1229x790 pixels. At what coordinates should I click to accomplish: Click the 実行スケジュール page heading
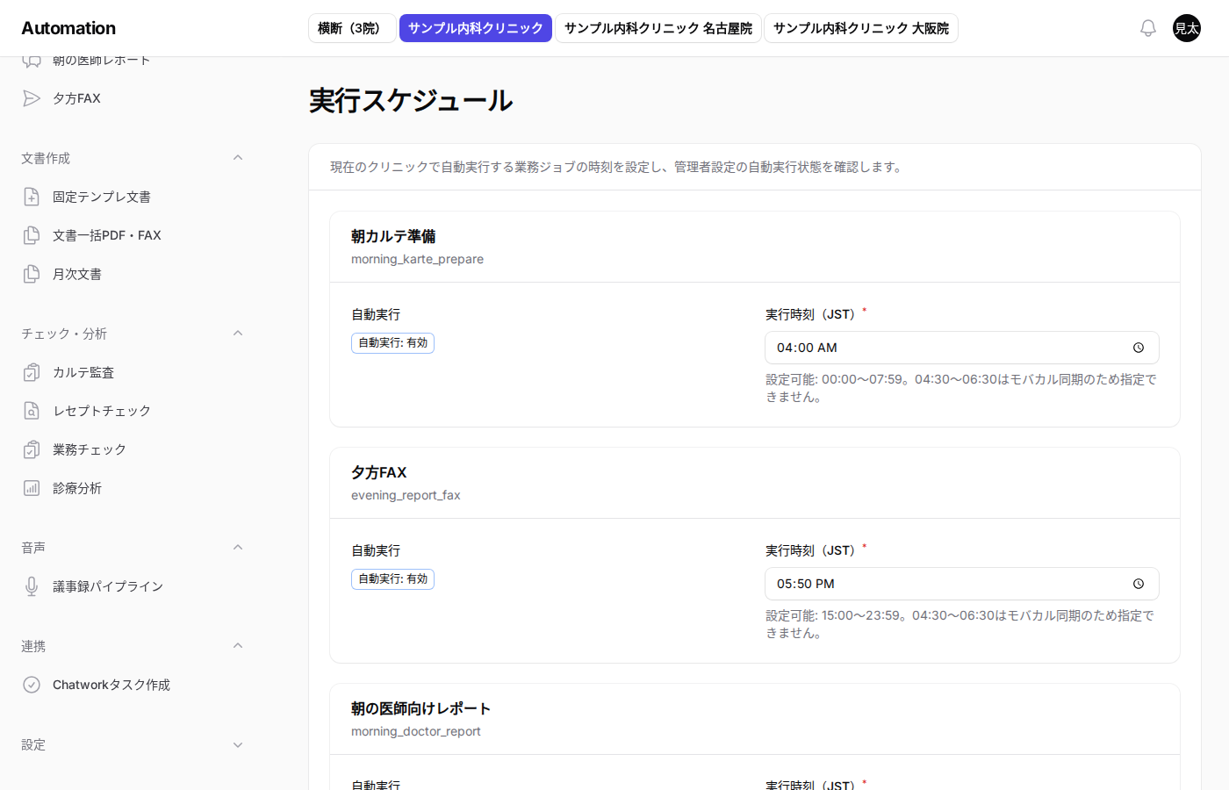[x=411, y=101]
